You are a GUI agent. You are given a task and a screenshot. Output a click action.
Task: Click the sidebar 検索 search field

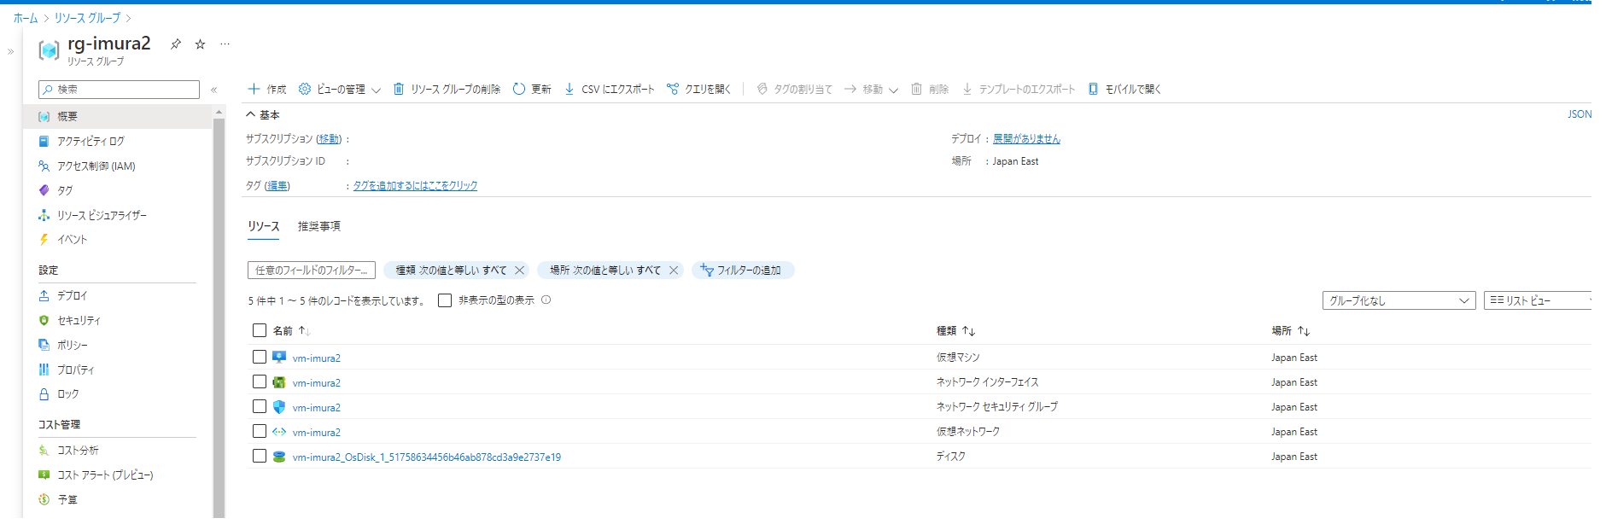pyautogui.click(x=119, y=90)
